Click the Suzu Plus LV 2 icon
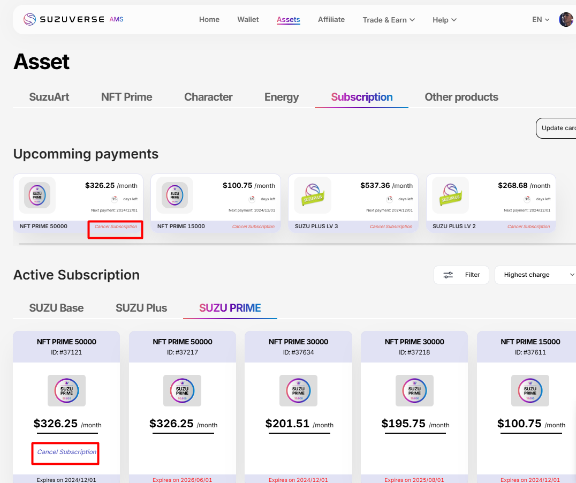Viewport: 576px width, 483px height. coord(450,195)
